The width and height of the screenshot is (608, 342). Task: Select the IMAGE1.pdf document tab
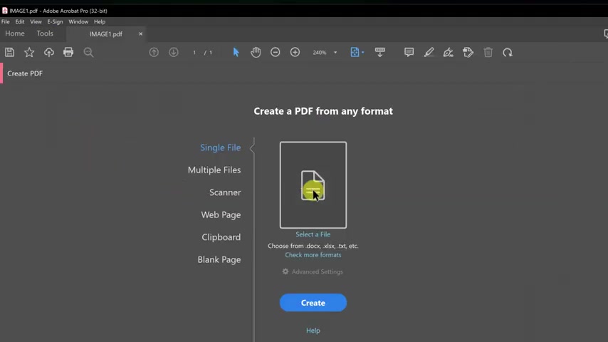(x=106, y=34)
